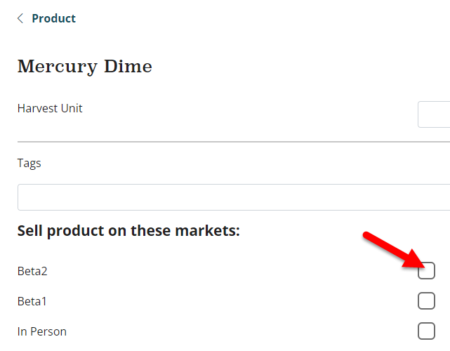Viewport: 450px width, 351px height.
Task: Enable the Beta2 market checkbox
Action: (x=426, y=270)
